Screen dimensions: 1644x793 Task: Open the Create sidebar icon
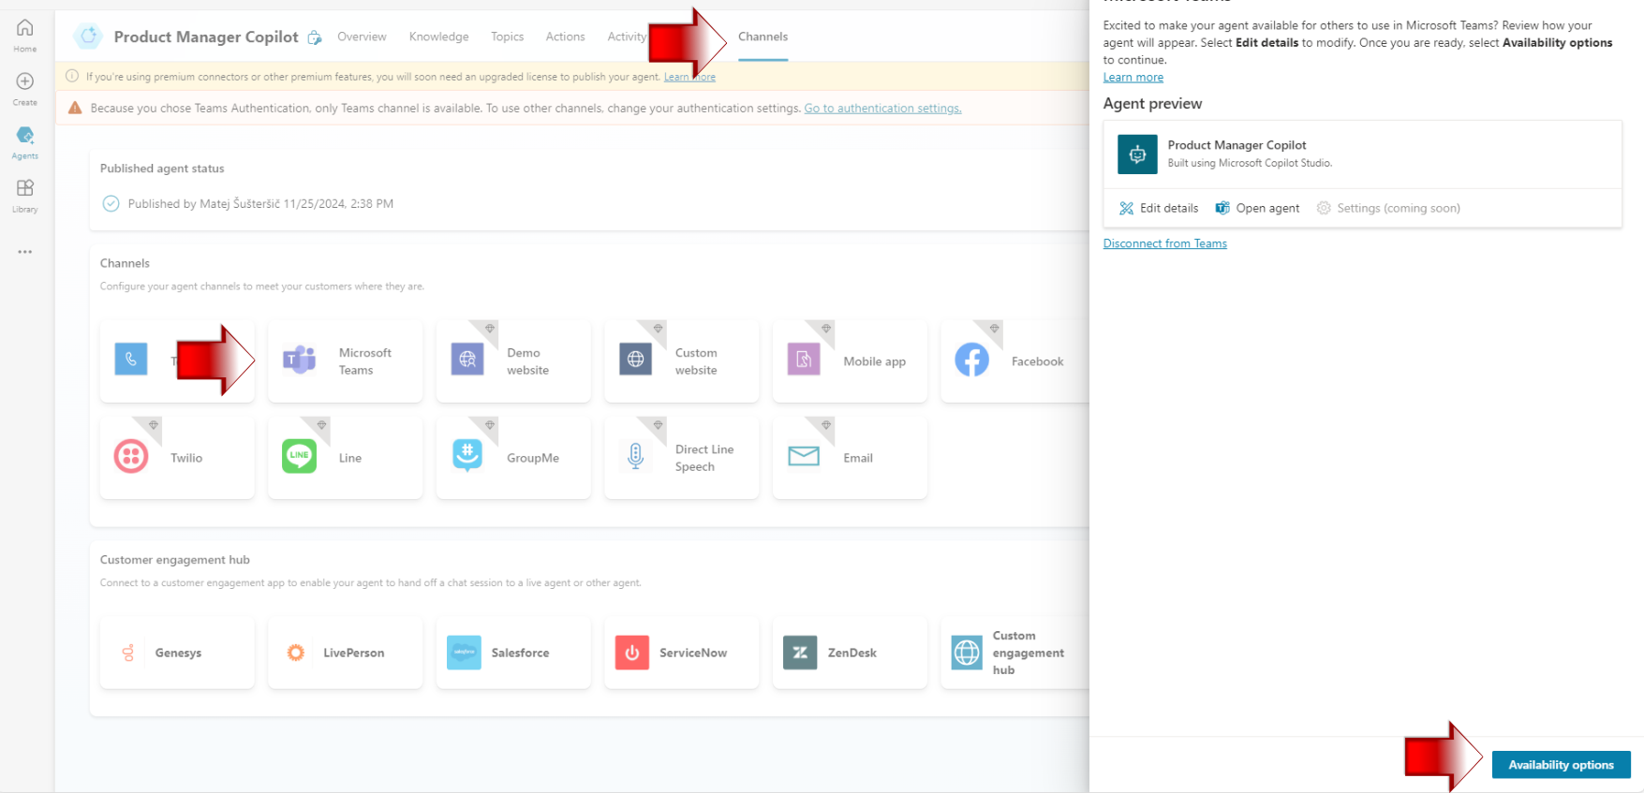(x=25, y=89)
